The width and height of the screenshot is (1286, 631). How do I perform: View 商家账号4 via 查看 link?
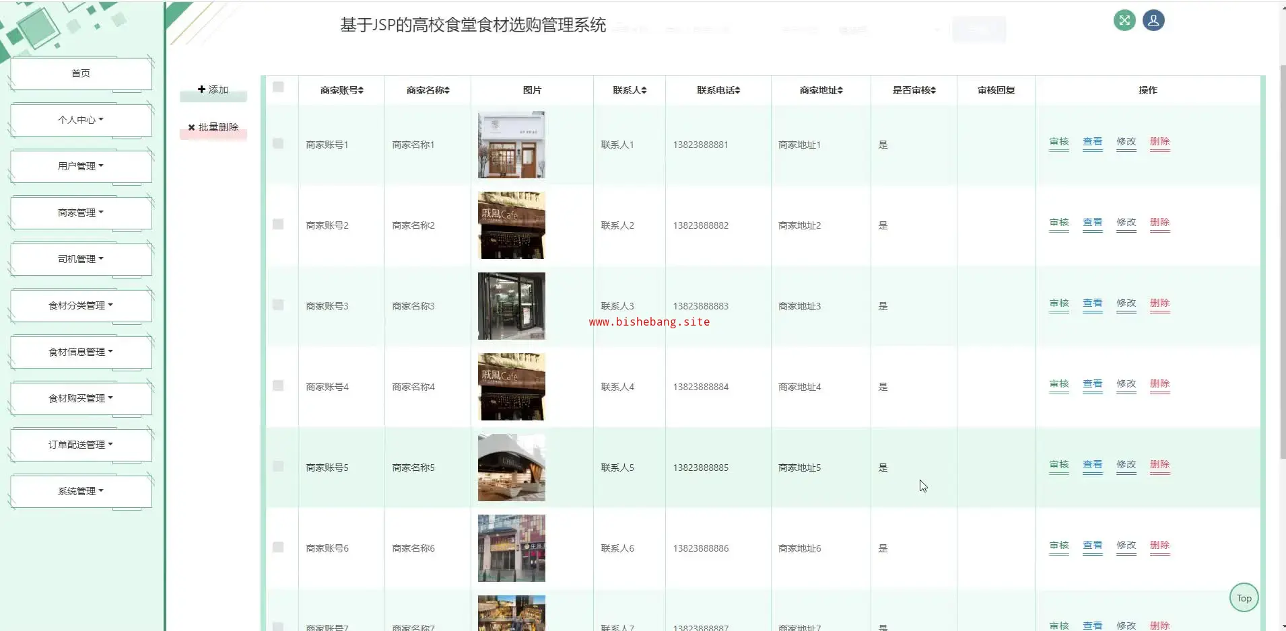(1093, 384)
